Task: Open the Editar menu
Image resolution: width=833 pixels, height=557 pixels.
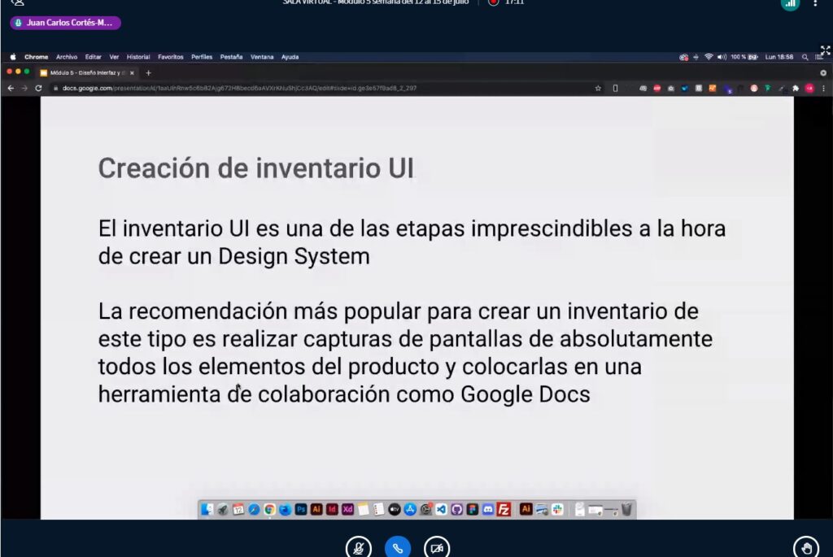Action: (93, 57)
